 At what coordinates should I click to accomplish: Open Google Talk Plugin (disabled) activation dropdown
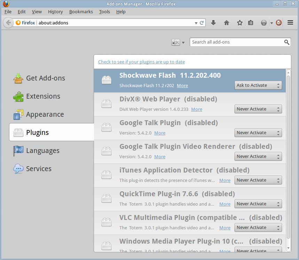[258, 133]
